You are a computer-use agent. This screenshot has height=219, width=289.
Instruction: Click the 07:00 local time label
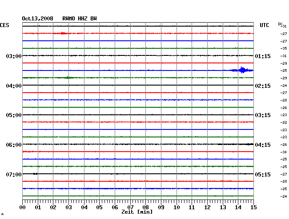point(14,174)
